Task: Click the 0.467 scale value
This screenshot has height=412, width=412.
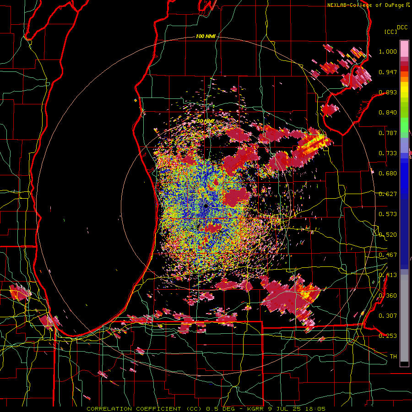Action: click(x=388, y=255)
